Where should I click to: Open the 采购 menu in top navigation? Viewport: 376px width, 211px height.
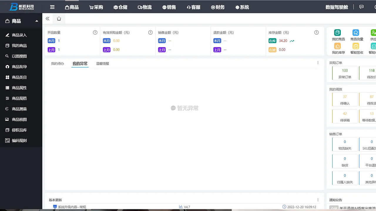pos(96,7)
